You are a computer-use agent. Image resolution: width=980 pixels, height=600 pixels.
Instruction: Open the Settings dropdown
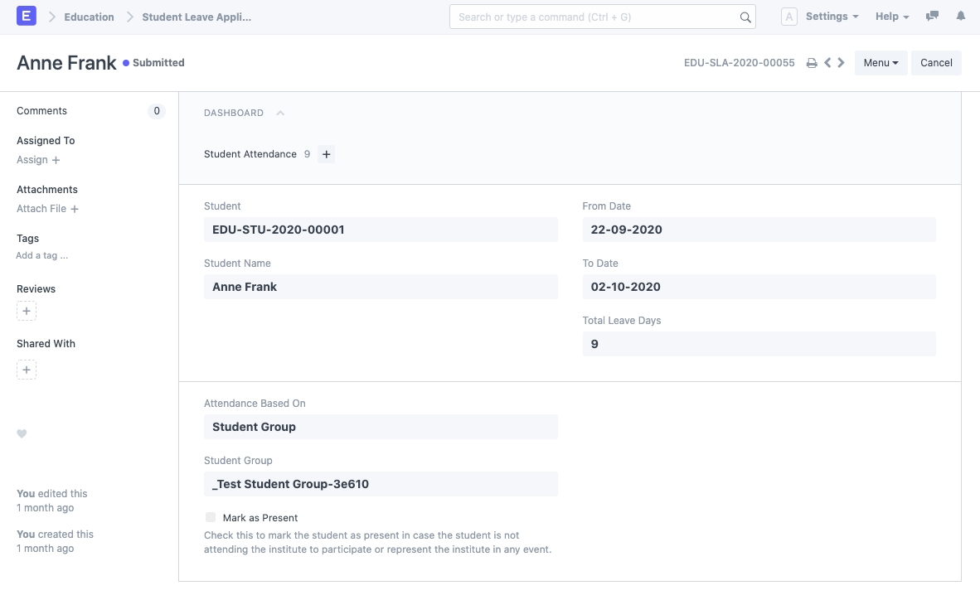click(832, 17)
